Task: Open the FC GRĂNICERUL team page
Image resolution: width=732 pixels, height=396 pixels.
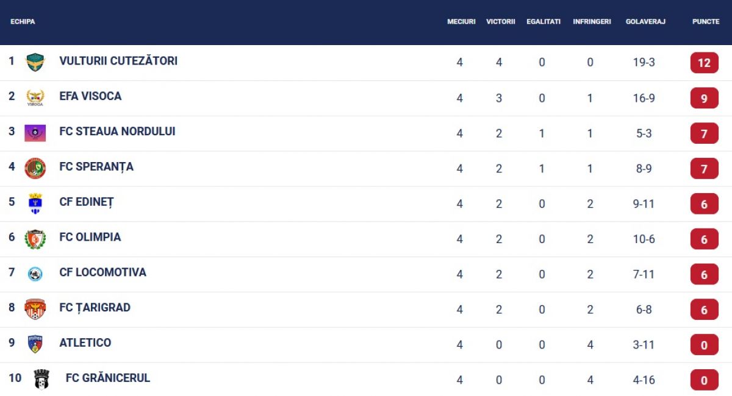Action: pos(108,378)
